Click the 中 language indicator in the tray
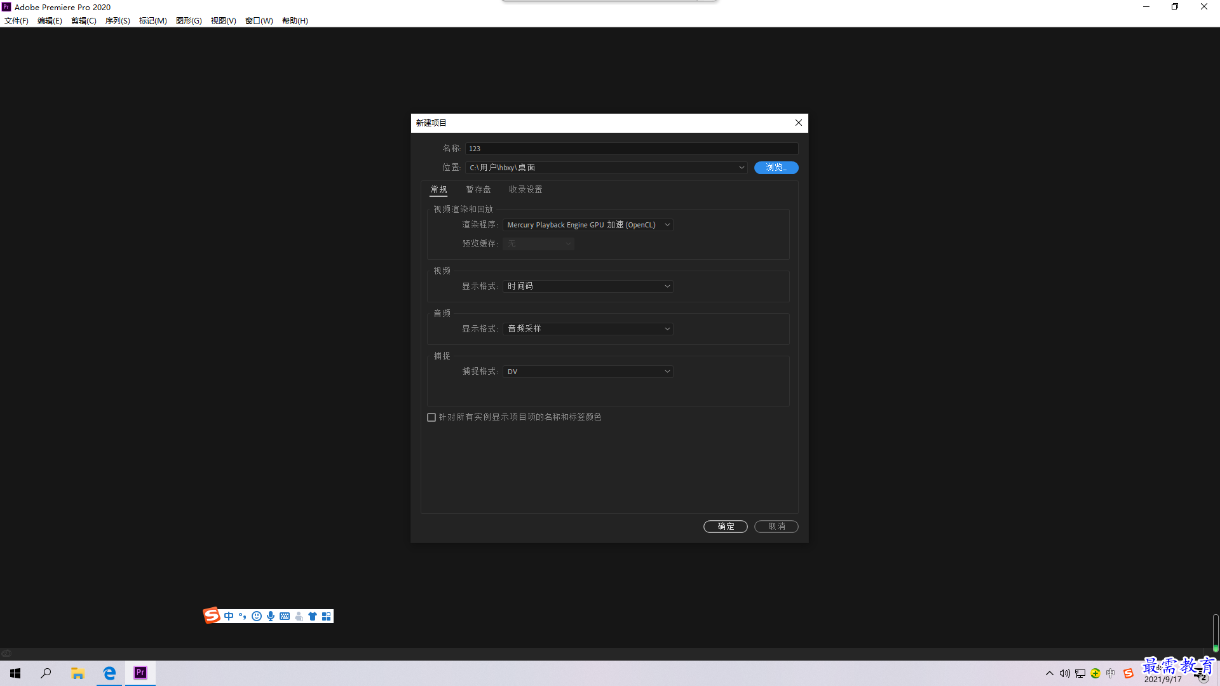This screenshot has width=1220, height=686. click(1111, 673)
